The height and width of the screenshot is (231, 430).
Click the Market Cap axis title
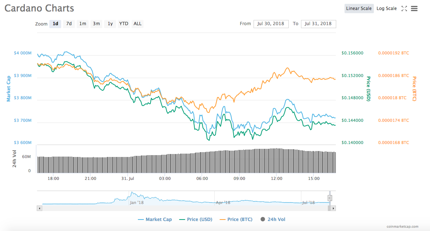click(9, 89)
